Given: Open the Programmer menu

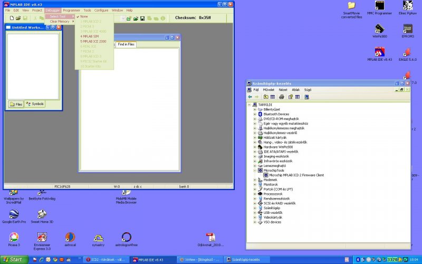Looking at the screenshot, I should [71, 10].
